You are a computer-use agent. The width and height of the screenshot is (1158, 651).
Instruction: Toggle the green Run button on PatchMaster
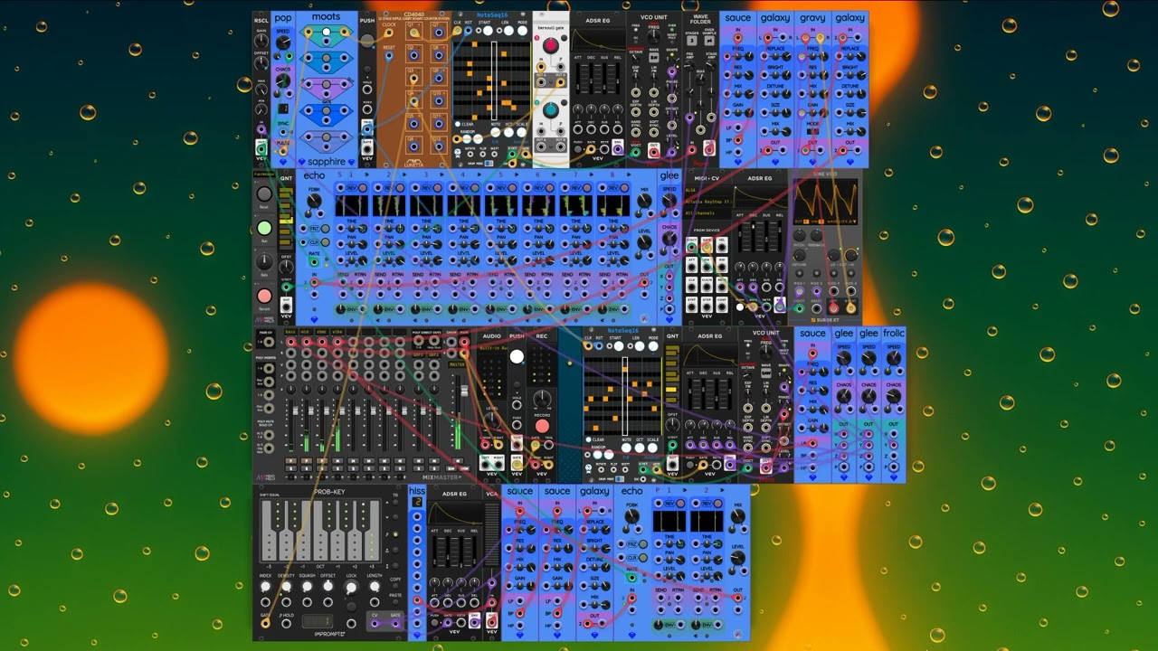(x=264, y=228)
